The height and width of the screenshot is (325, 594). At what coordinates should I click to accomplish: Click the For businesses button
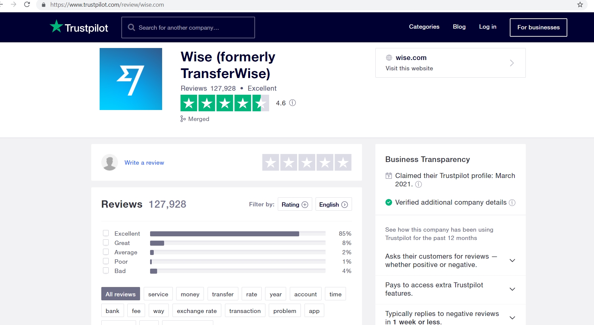538,27
